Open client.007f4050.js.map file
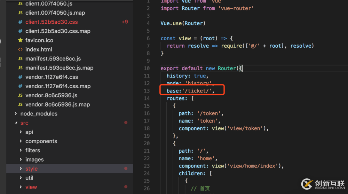The image size is (348, 194). [55, 13]
